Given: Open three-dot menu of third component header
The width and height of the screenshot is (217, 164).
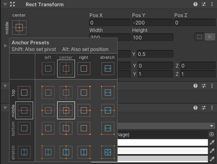Looking at the screenshot, I should [212, 108].
